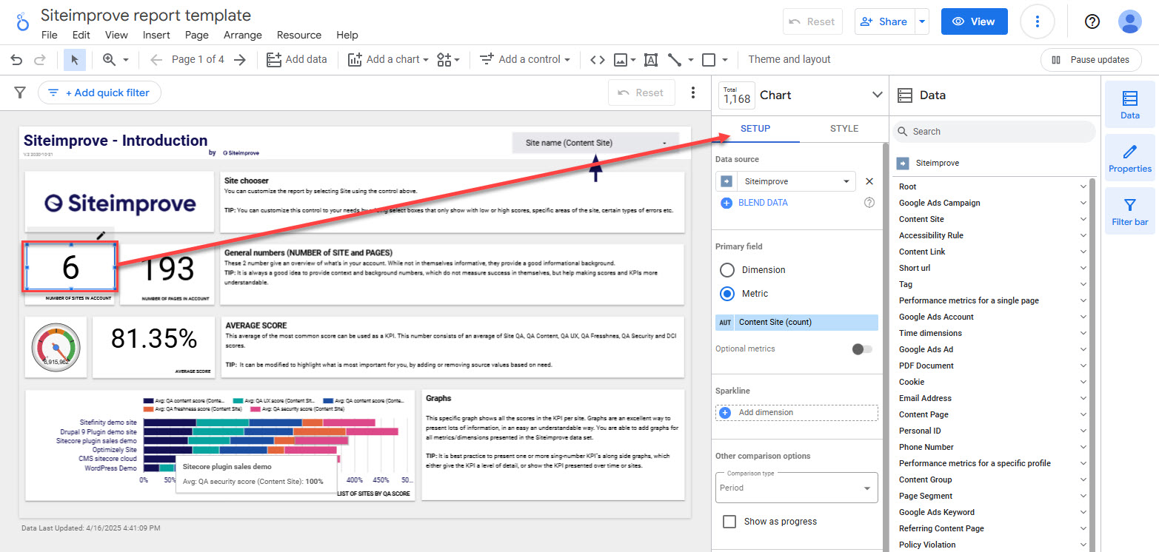The width and height of the screenshot is (1159, 552).
Task: Click Pause updates
Action: click(1091, 59)
